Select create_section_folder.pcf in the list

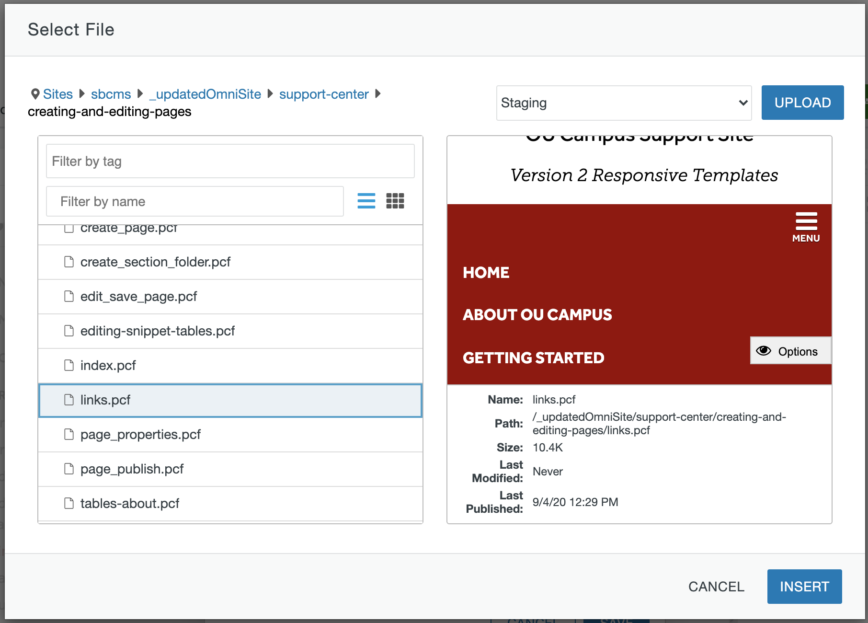(x=155, y=262)
